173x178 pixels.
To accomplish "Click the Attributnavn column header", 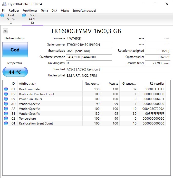I will [50, 84].
